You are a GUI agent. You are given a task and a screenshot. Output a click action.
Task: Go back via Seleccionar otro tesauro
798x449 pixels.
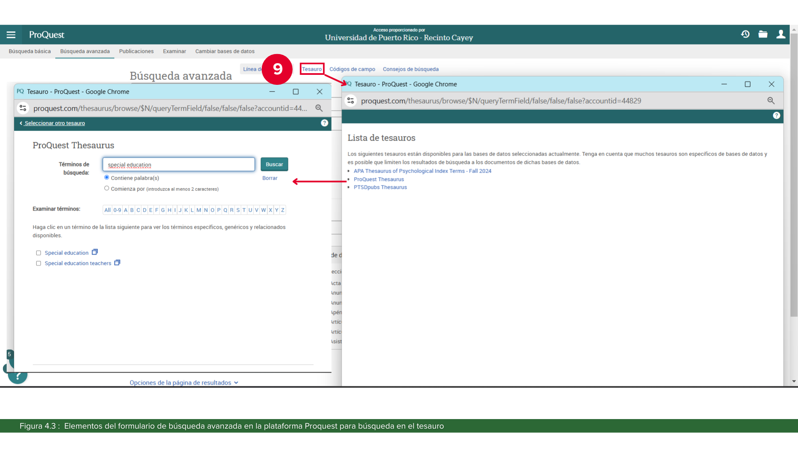[54, 123]
